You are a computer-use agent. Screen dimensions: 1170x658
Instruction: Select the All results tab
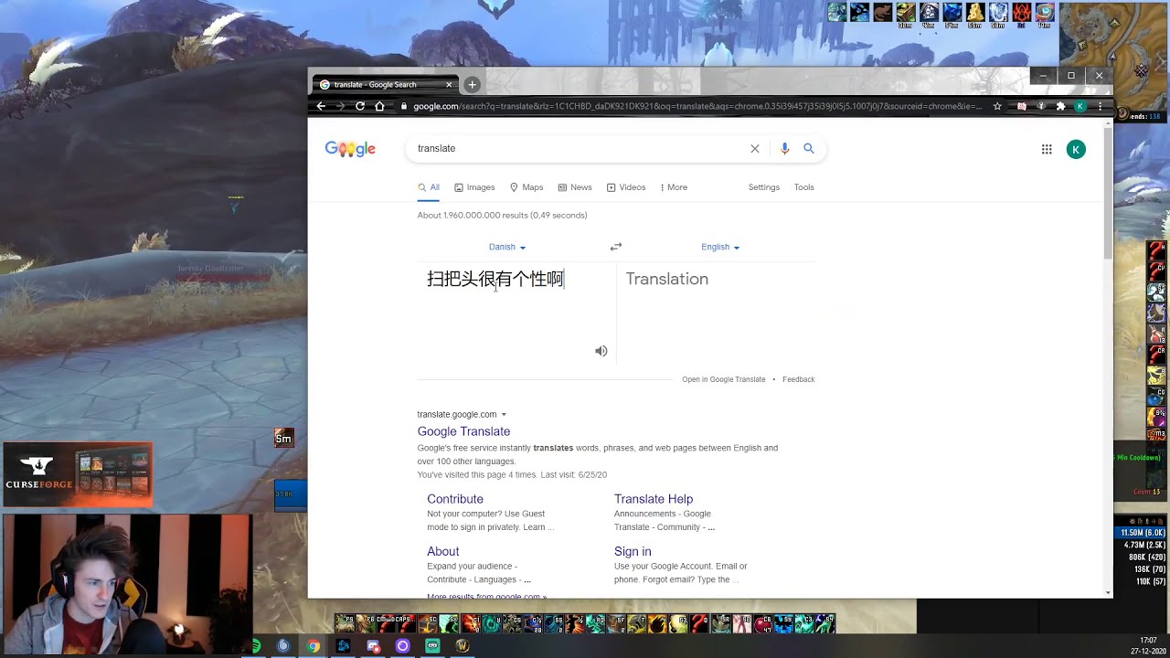point(429,187)
